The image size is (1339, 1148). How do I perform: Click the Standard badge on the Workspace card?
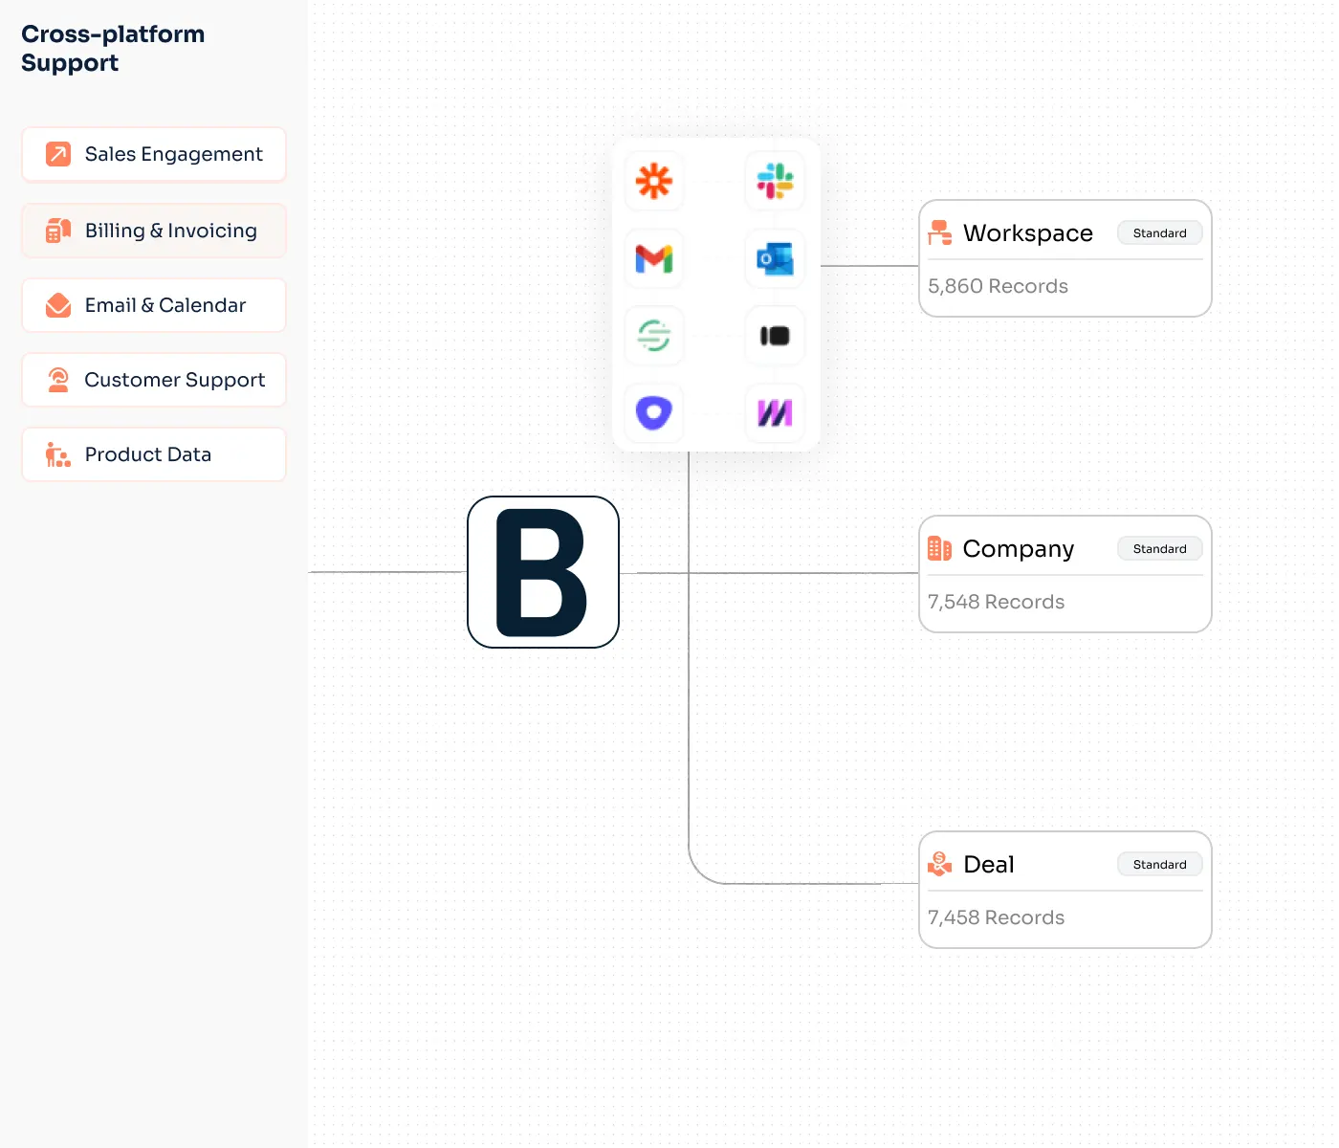click(x=1159, y=232)
